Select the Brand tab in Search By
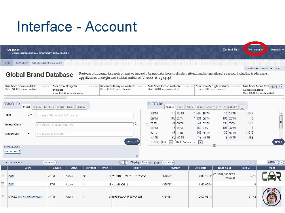Screen dimensions: 285x213 click(x=27, y=107)
